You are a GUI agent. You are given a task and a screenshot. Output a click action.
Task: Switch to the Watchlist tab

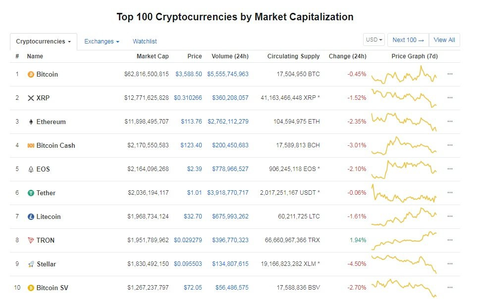pyautogui.click(x=145, y=42)
